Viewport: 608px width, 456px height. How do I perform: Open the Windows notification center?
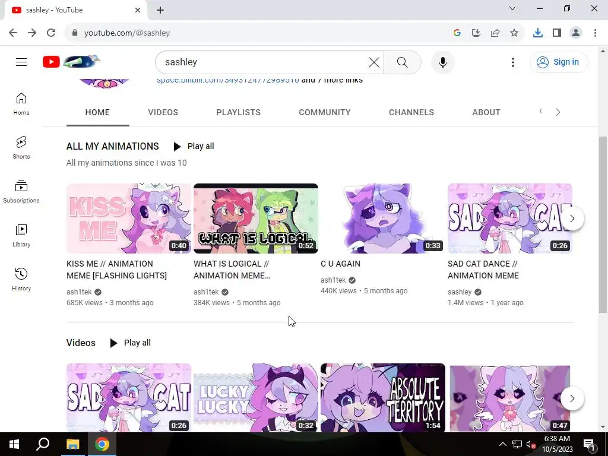[588, 444]
